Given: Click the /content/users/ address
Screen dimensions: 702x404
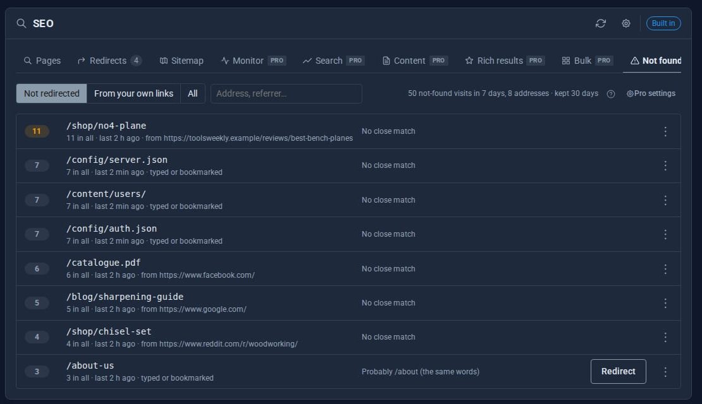Looking at the screenshot, I should (x=106, y=194).
